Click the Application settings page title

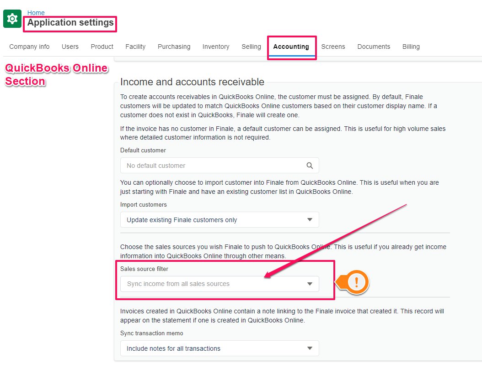point(70,23)
